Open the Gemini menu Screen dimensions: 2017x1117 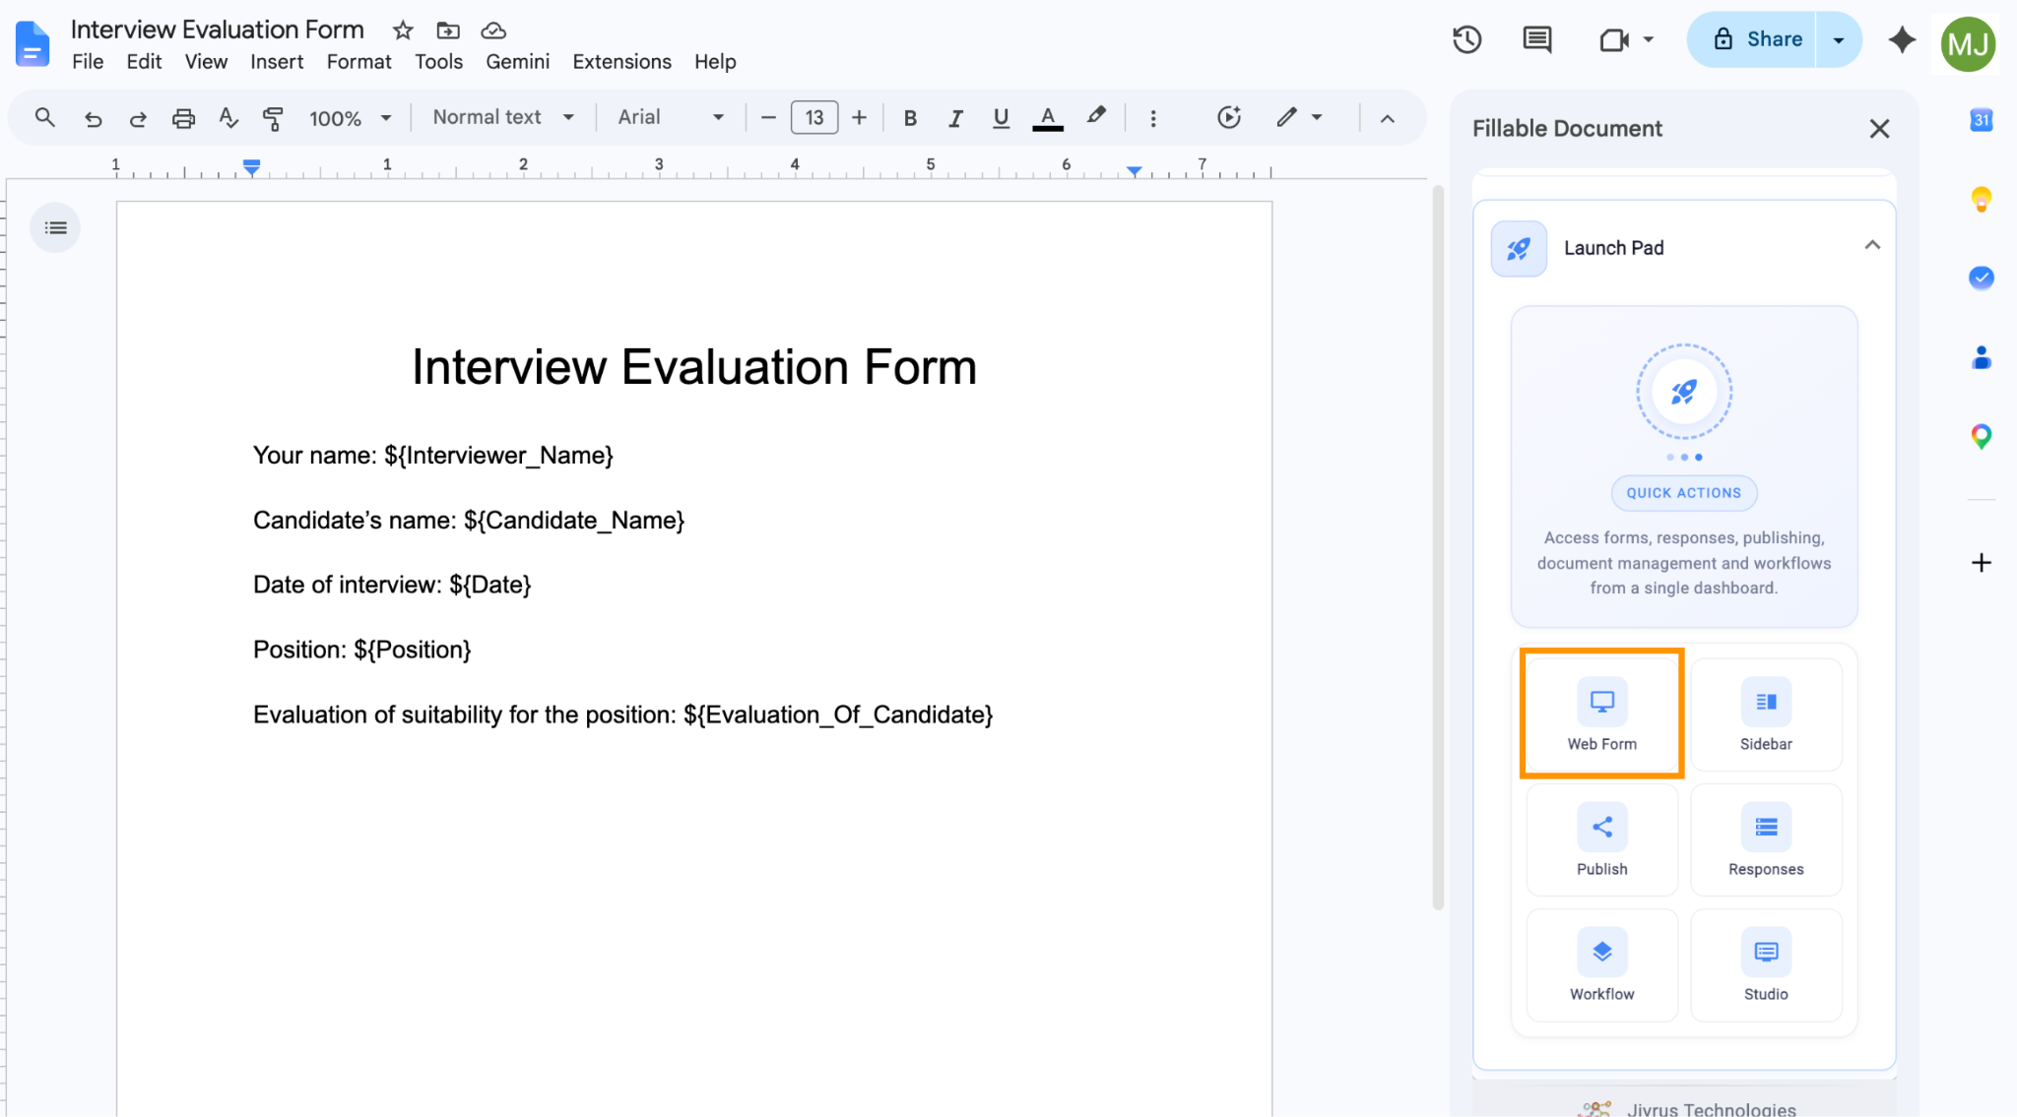(517, 62)
